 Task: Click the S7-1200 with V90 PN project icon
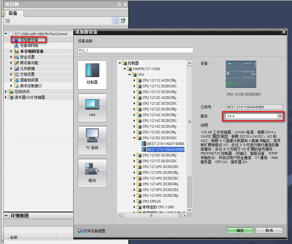11,34
